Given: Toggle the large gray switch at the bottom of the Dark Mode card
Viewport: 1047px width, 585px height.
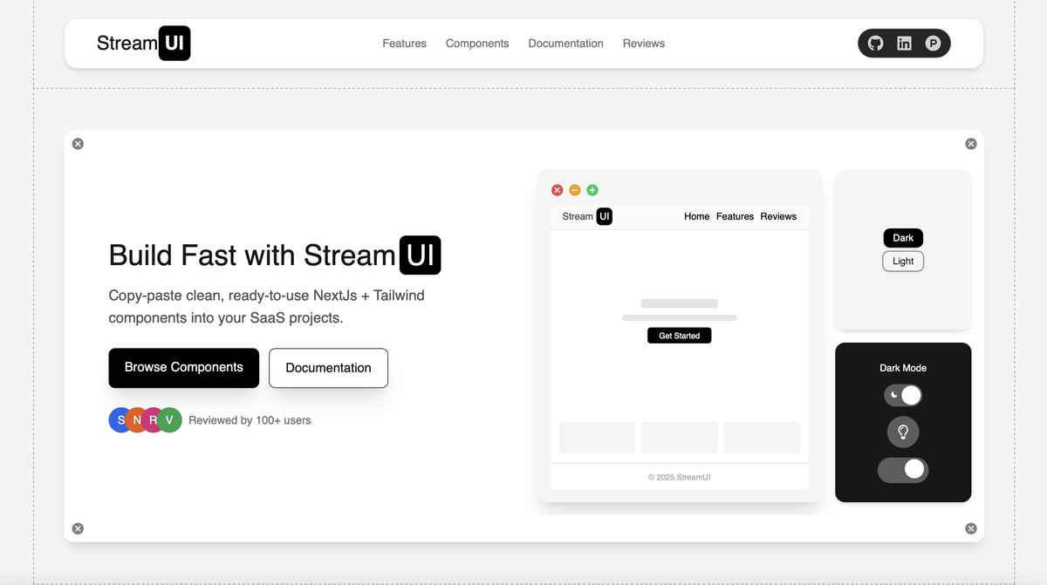Looking at the screenshot, I should click(x=903, y=470).
